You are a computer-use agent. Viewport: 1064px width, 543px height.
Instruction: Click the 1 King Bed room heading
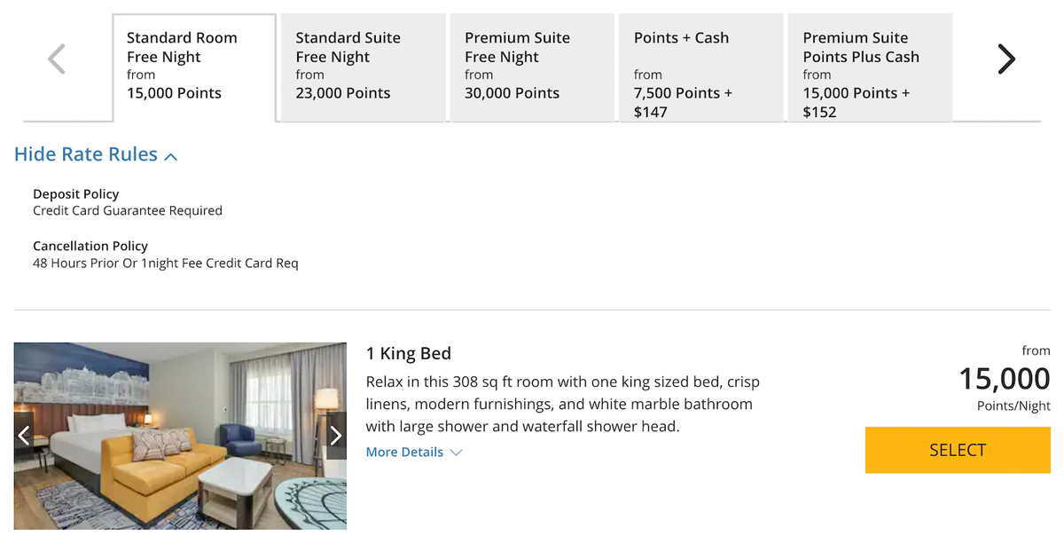[x=409, y=353]
